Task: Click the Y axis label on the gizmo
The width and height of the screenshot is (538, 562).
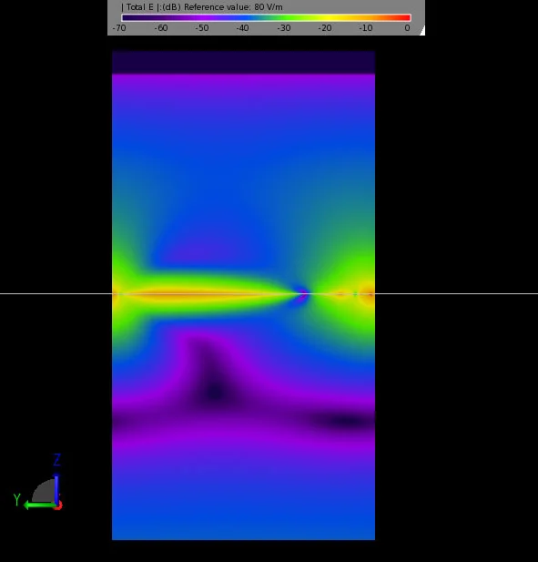Action: coord(16,499)
